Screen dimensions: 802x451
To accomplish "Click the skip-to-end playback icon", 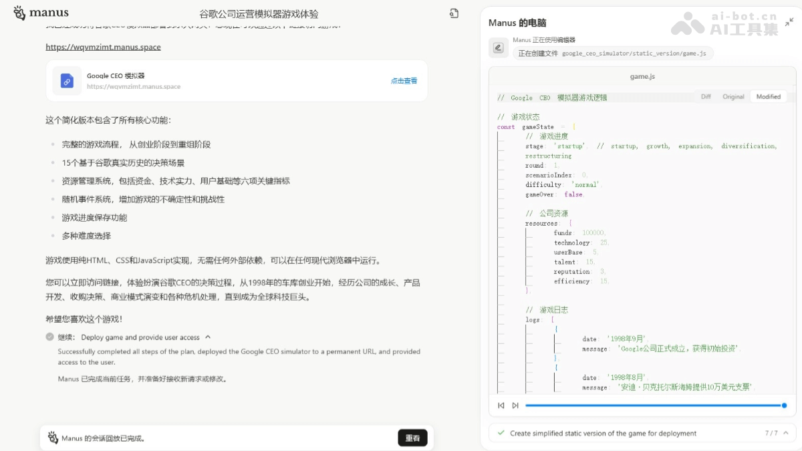I will coord(515,405).
